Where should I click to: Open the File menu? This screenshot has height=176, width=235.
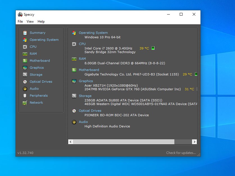pyautogui.click(x=20, y=22)
